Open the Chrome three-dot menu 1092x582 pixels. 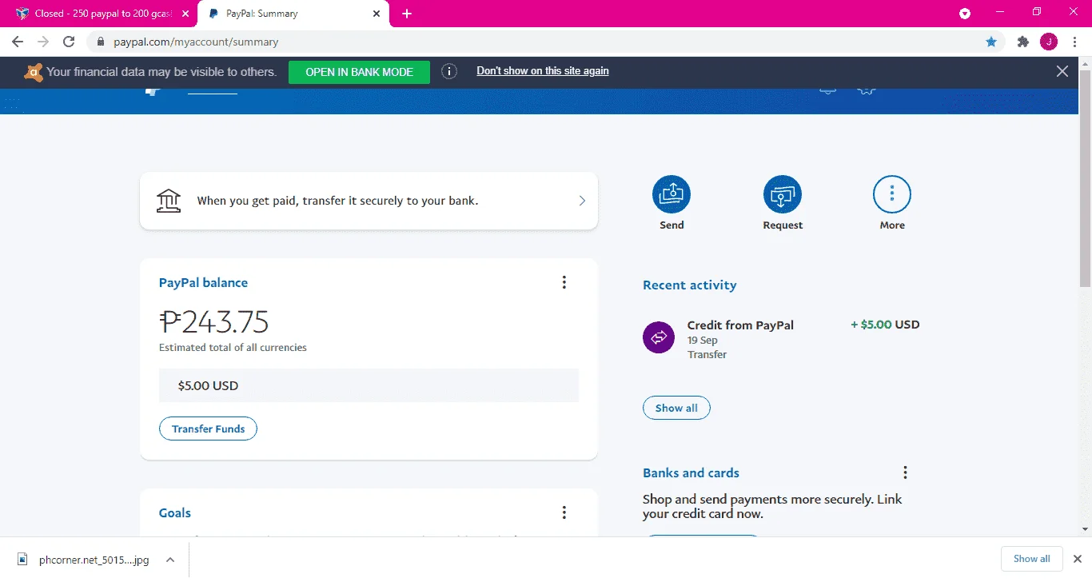[x=1075, y=42]
